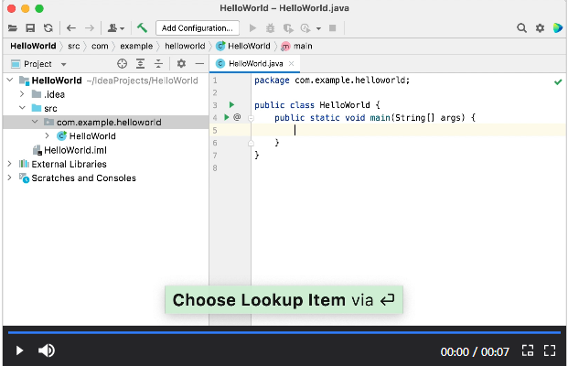Expand the HelloWorld class node
Screen dimensions: 568x366
point(47,136)
